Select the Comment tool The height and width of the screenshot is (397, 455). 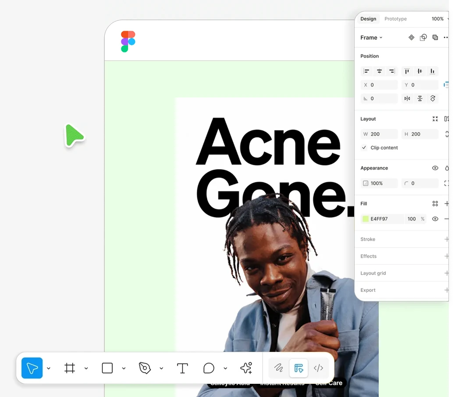[x=209, y=368]
